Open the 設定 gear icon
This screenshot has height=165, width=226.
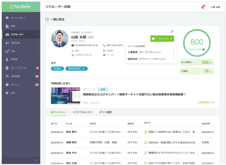click(x=7, y=93)
